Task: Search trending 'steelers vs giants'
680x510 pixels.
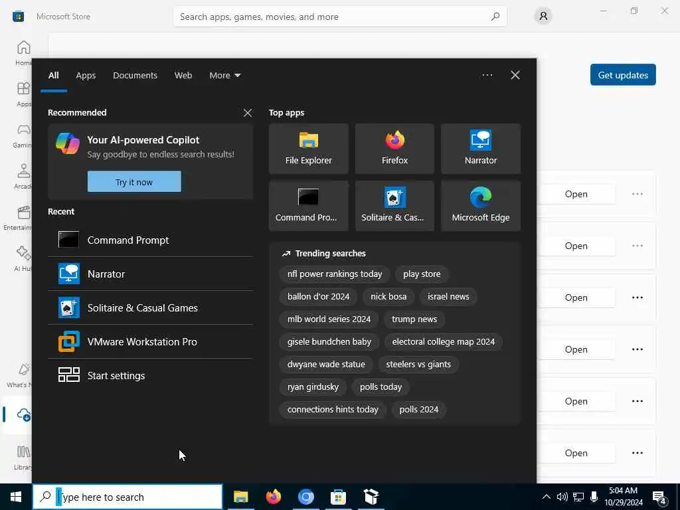Action: coord(418,365)
